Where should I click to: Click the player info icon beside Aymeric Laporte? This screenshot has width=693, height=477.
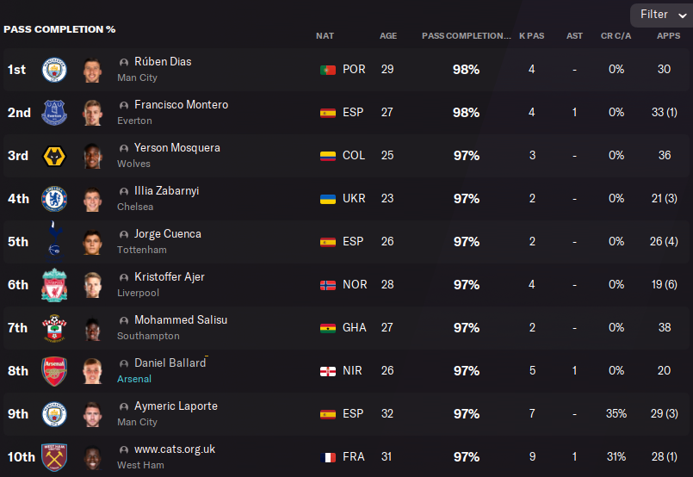[124, 406]
